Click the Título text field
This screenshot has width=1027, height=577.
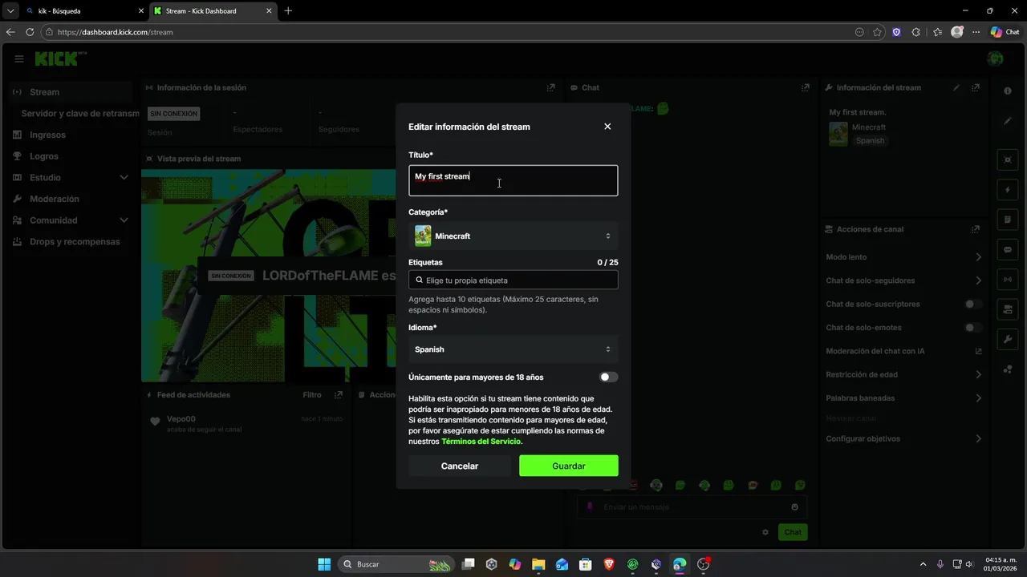(513, 180)
